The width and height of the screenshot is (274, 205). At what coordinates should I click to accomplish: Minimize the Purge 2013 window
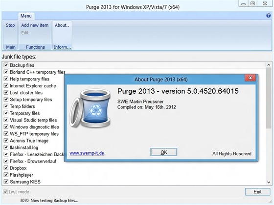coord(244,4)
